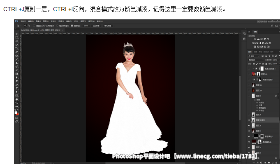Screen dimensions: 280x164
Task: Click the delete layer trash icon
Action: 276,163
